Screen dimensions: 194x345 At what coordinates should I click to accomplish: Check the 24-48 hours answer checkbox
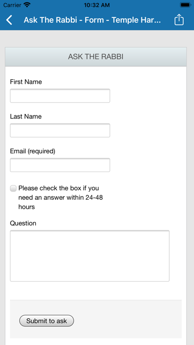click(x=13, y=188)
